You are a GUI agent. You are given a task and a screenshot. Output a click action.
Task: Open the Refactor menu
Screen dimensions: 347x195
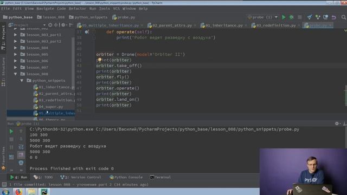pos(77,9)
